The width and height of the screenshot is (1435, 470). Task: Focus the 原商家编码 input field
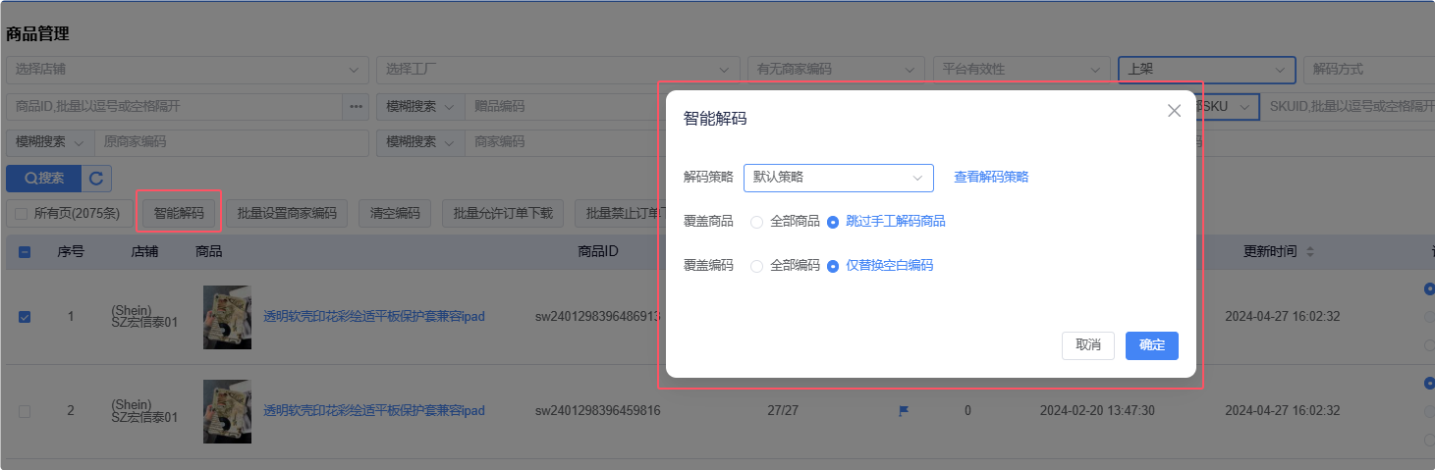tap(231, 142)
